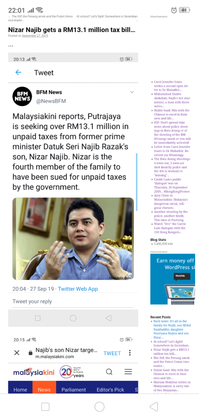Open the BFM News profile avatar
199x420 pixels.
(22, 96)
